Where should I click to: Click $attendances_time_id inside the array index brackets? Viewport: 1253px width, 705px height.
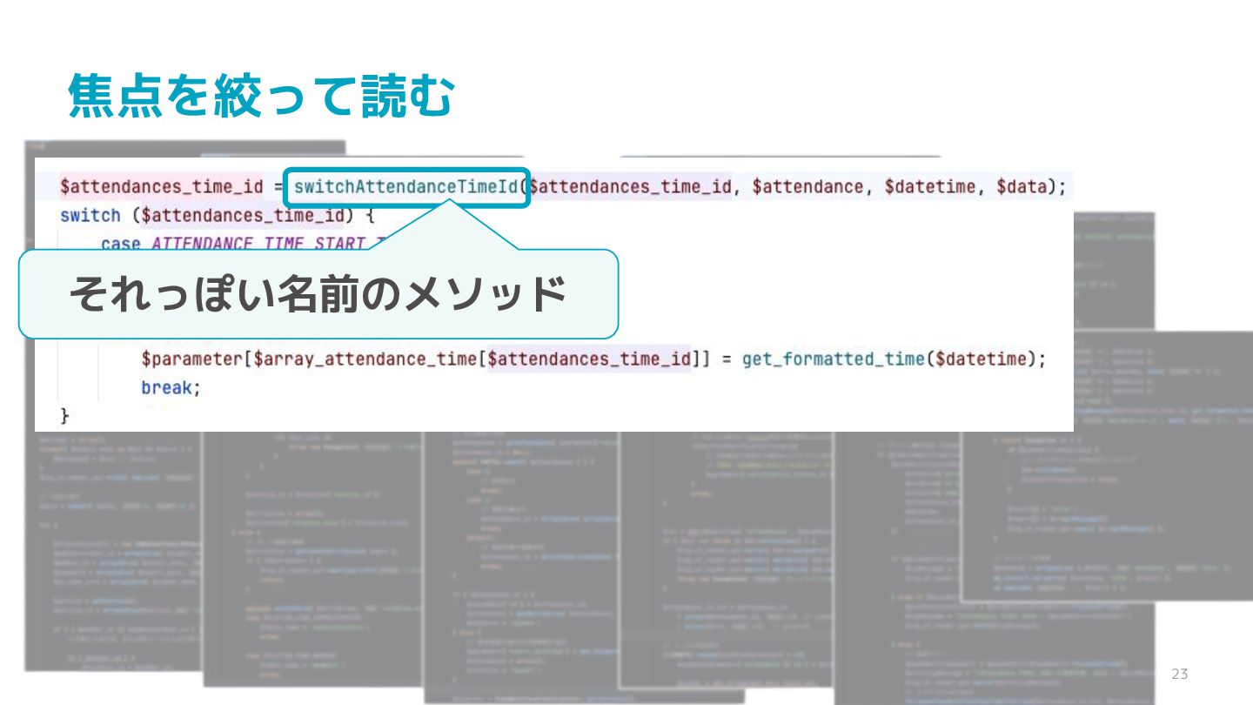pyautogui.click(x=589, y=359)
